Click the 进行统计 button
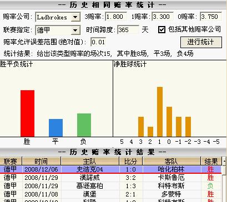 [x=201, y=42]
